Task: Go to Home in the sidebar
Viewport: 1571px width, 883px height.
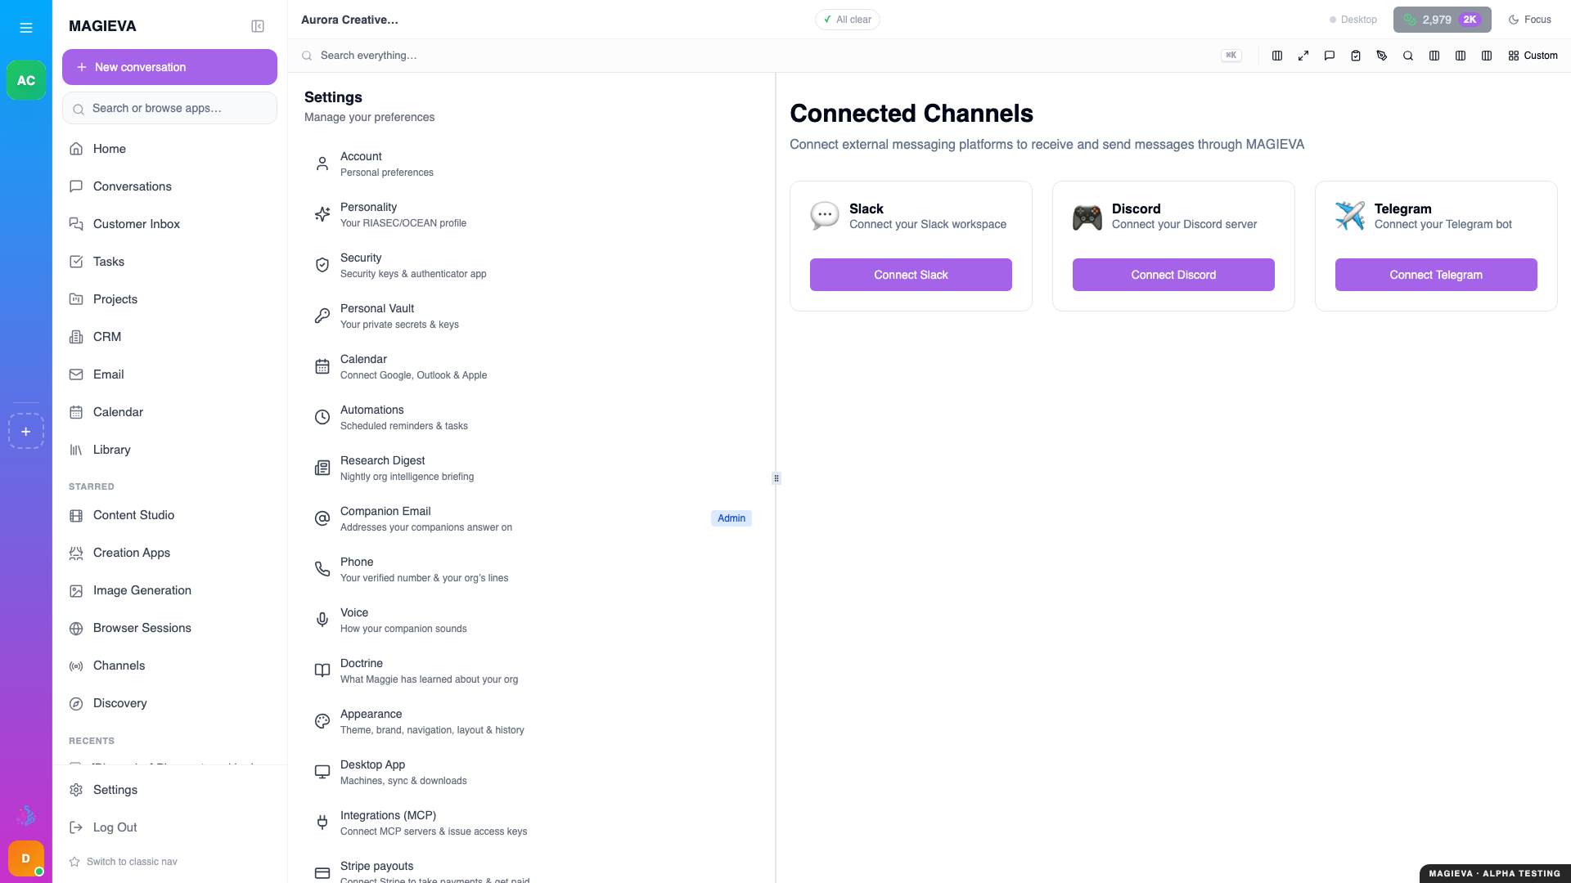Action: [x=169, y=149]
